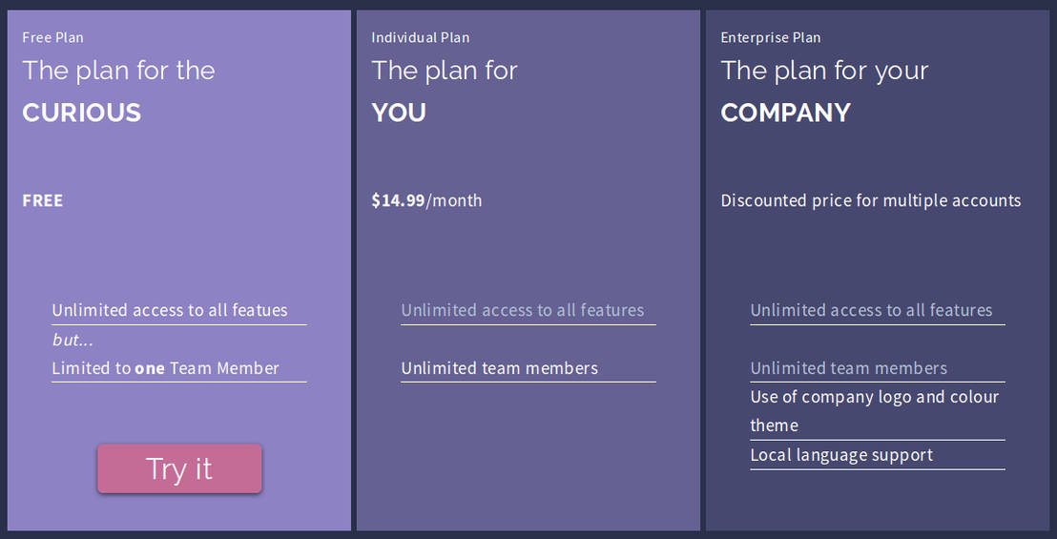
Task: Click the COMPANY heading
Action: pyautogui.click(x=785, y=113)
